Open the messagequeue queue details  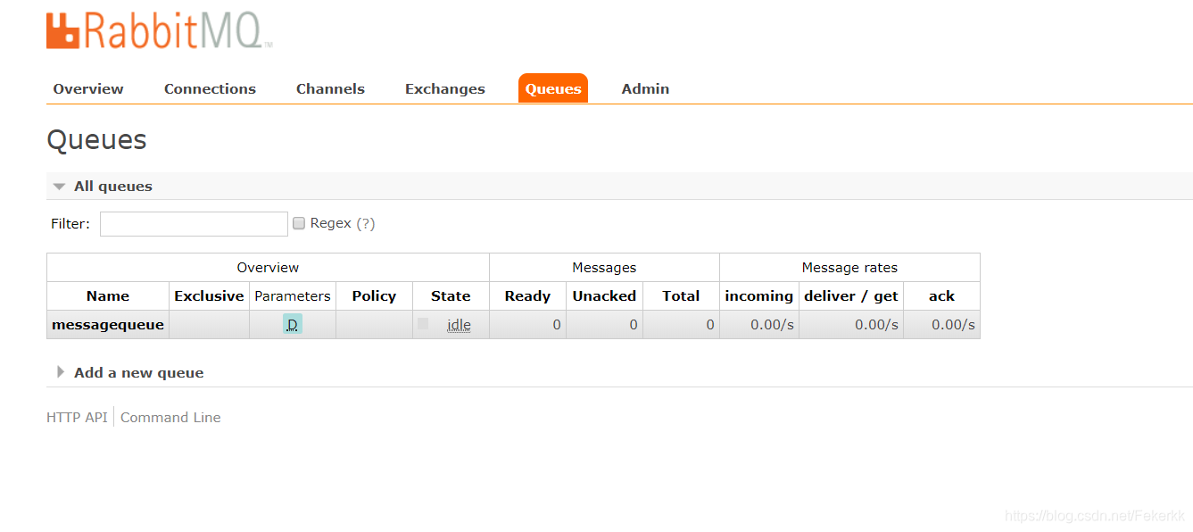(x=108, y=325)
